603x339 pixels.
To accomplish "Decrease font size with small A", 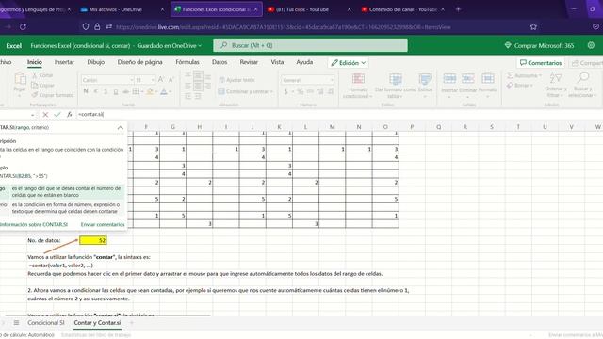I will pyautogui.click(x=171, y=79).
